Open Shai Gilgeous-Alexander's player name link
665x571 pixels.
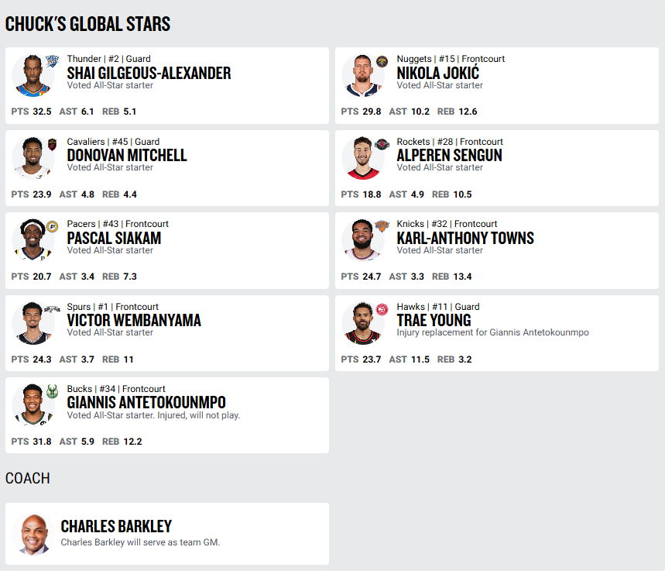149,73
